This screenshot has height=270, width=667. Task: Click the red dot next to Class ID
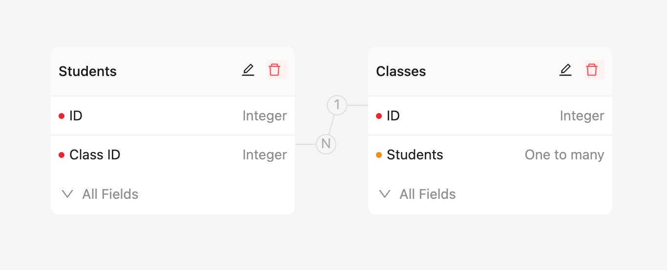point(62,155)
